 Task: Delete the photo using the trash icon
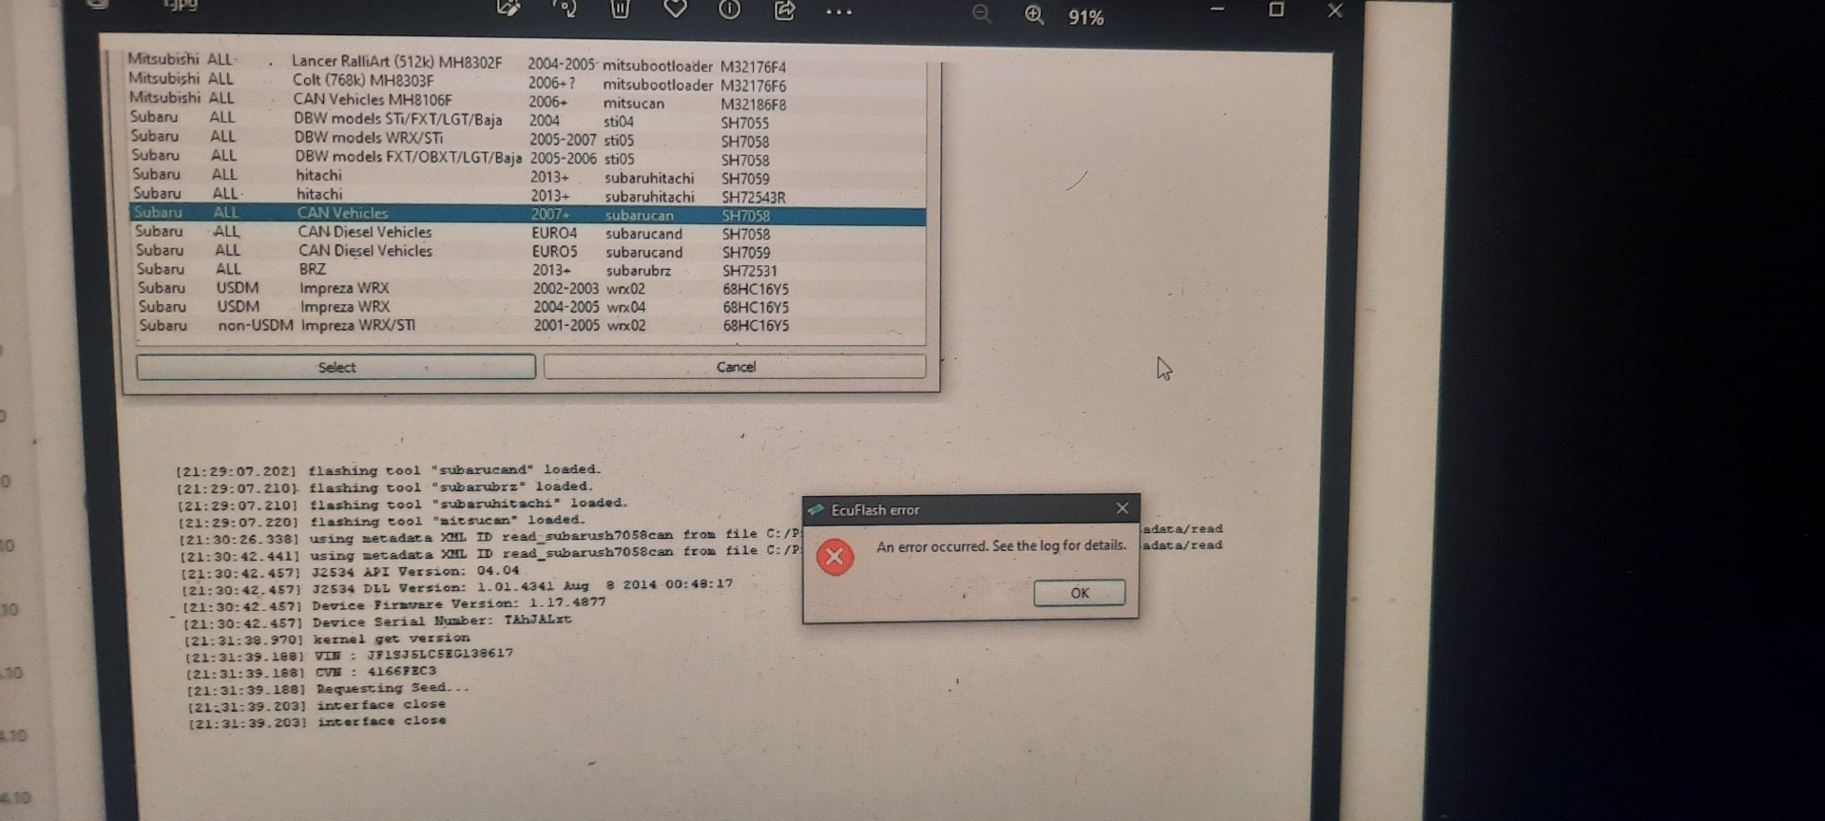(x=620, y=10)
